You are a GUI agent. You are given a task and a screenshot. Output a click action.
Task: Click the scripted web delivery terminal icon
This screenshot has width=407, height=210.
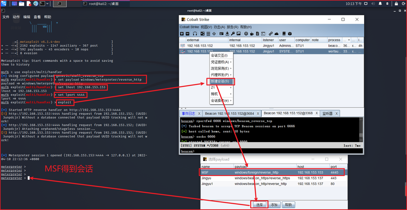pyautogui.click(x=263, y=34)
